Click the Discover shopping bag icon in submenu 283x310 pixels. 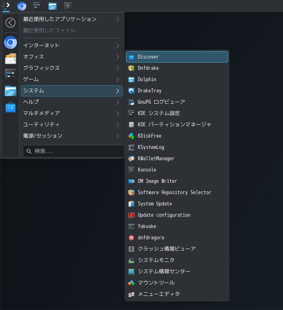pyautogui.click(x=131, y=57)
